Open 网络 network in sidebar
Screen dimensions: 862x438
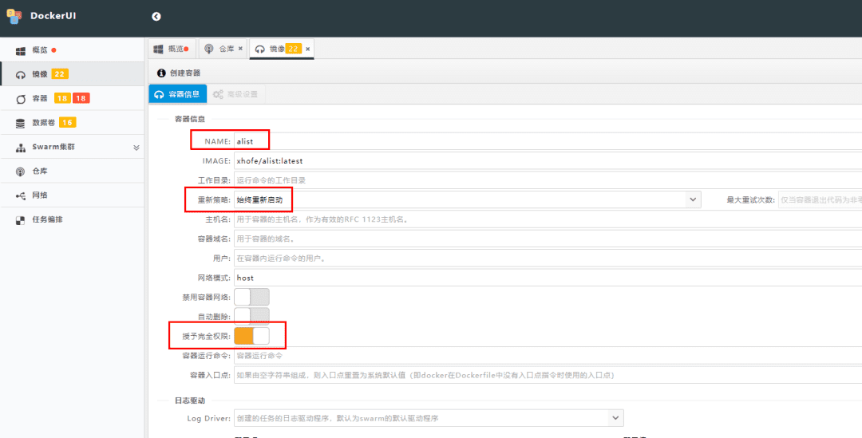pyautogui.click(x=40, y=195)
